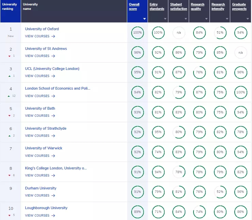The image size is (252, 220).
Task: Click the Research quality column header
Action: pyautogui.click(x=198, y=7)
